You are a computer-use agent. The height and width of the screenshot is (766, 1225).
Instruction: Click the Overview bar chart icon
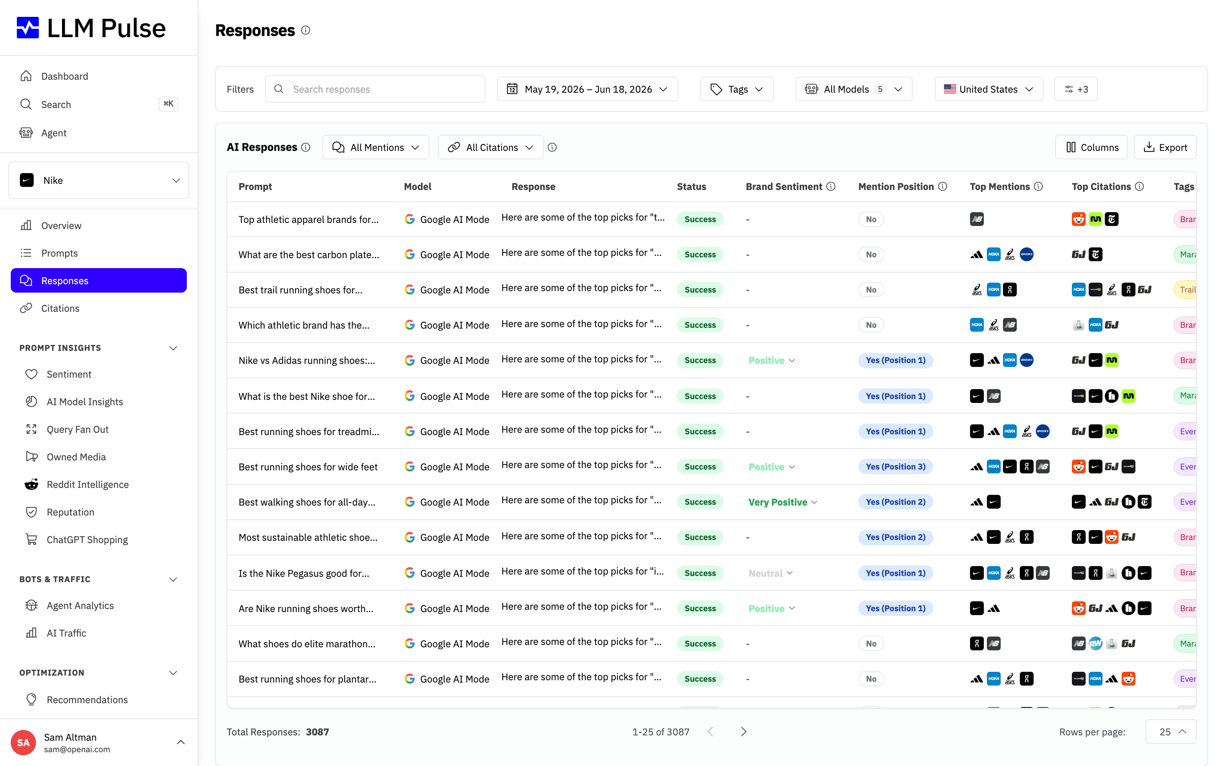tap(26, 226)
